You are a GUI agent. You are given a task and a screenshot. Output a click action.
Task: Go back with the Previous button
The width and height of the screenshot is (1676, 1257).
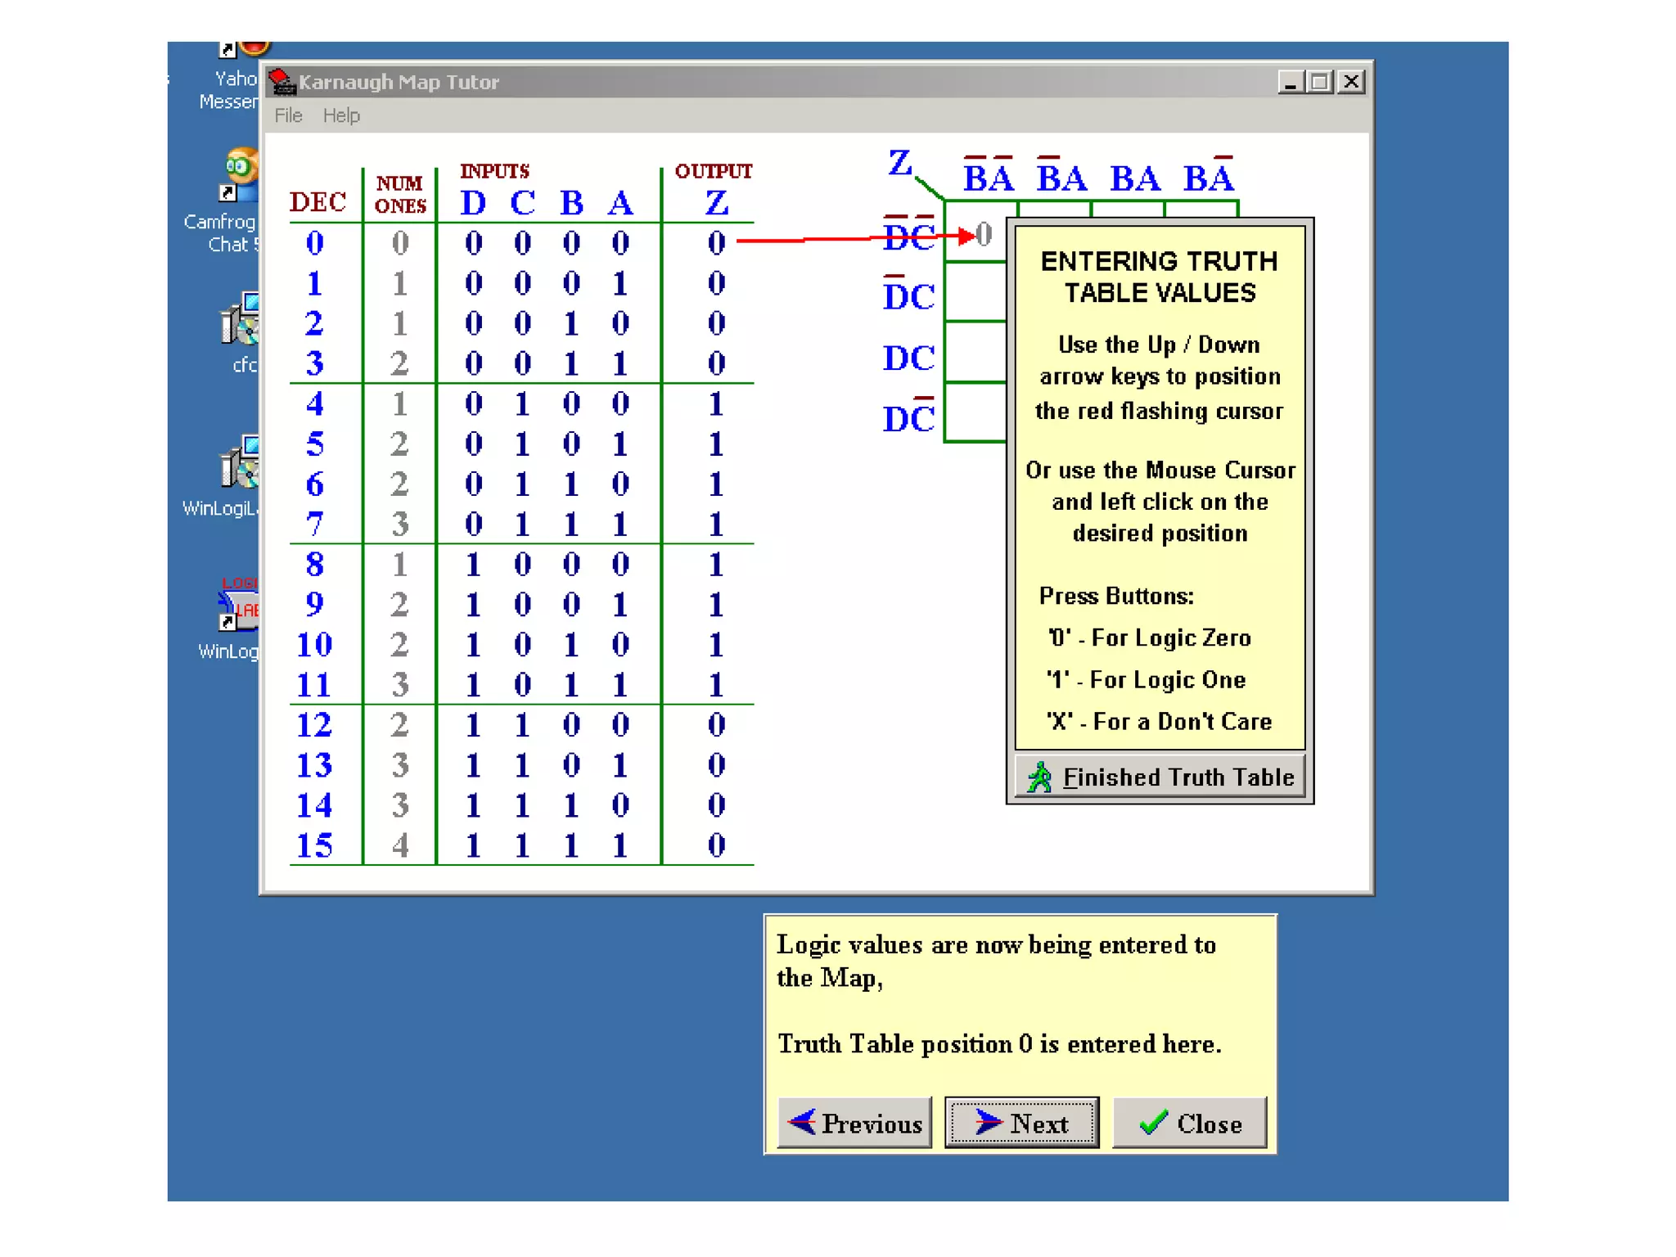coord(855,1123)
